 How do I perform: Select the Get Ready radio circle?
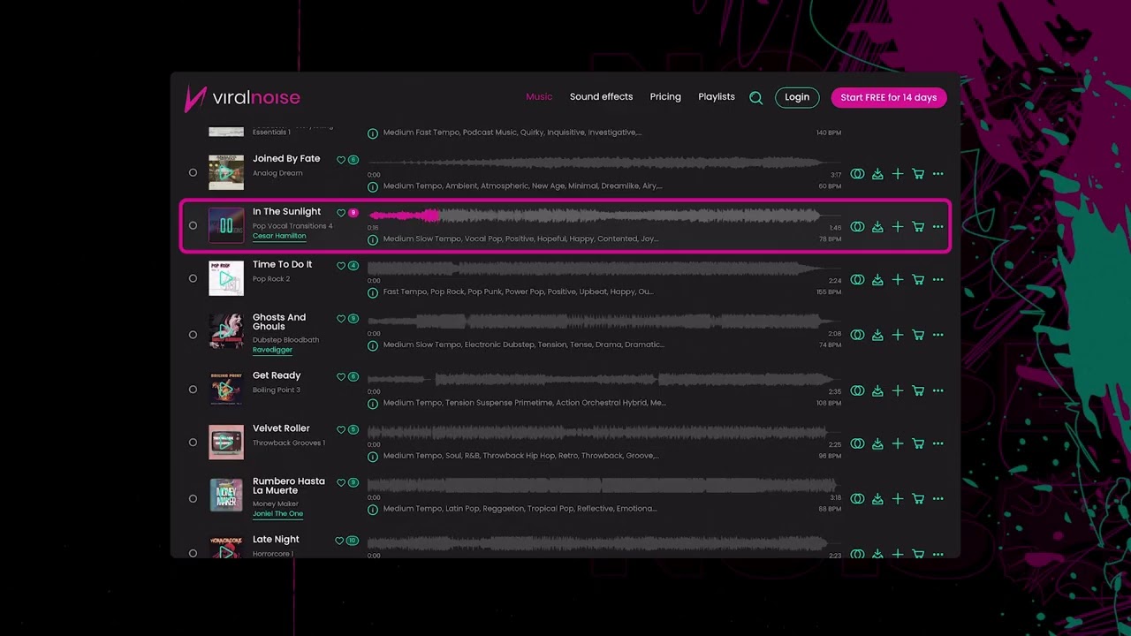pos(193,390)
